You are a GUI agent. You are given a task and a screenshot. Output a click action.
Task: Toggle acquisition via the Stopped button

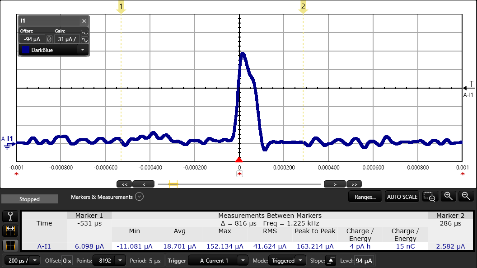[29, 198]
